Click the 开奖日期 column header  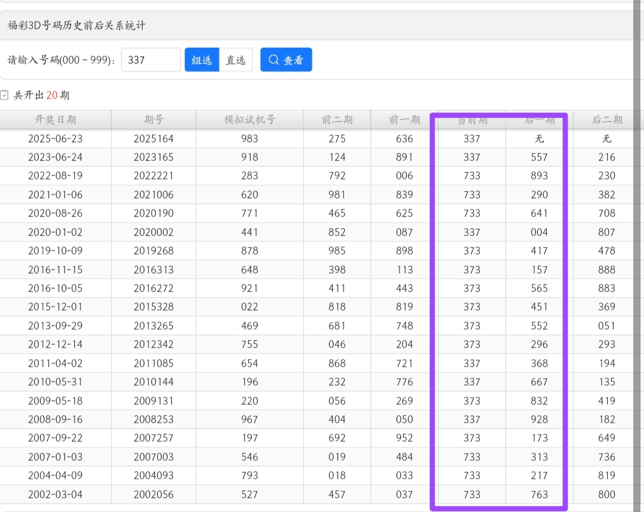pos(55,119)
